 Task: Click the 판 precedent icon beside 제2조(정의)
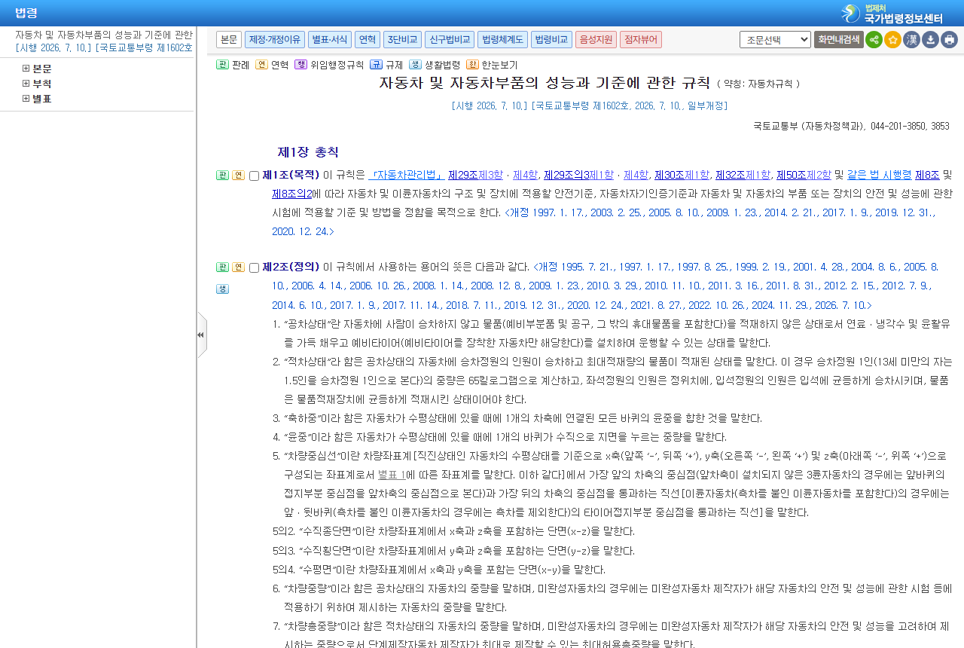pos(222,267)
